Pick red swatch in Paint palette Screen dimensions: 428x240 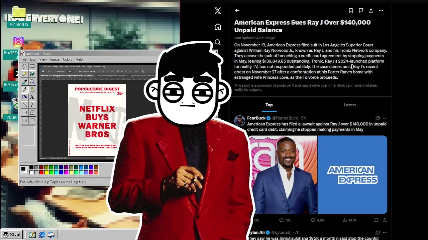pos(41,172)
